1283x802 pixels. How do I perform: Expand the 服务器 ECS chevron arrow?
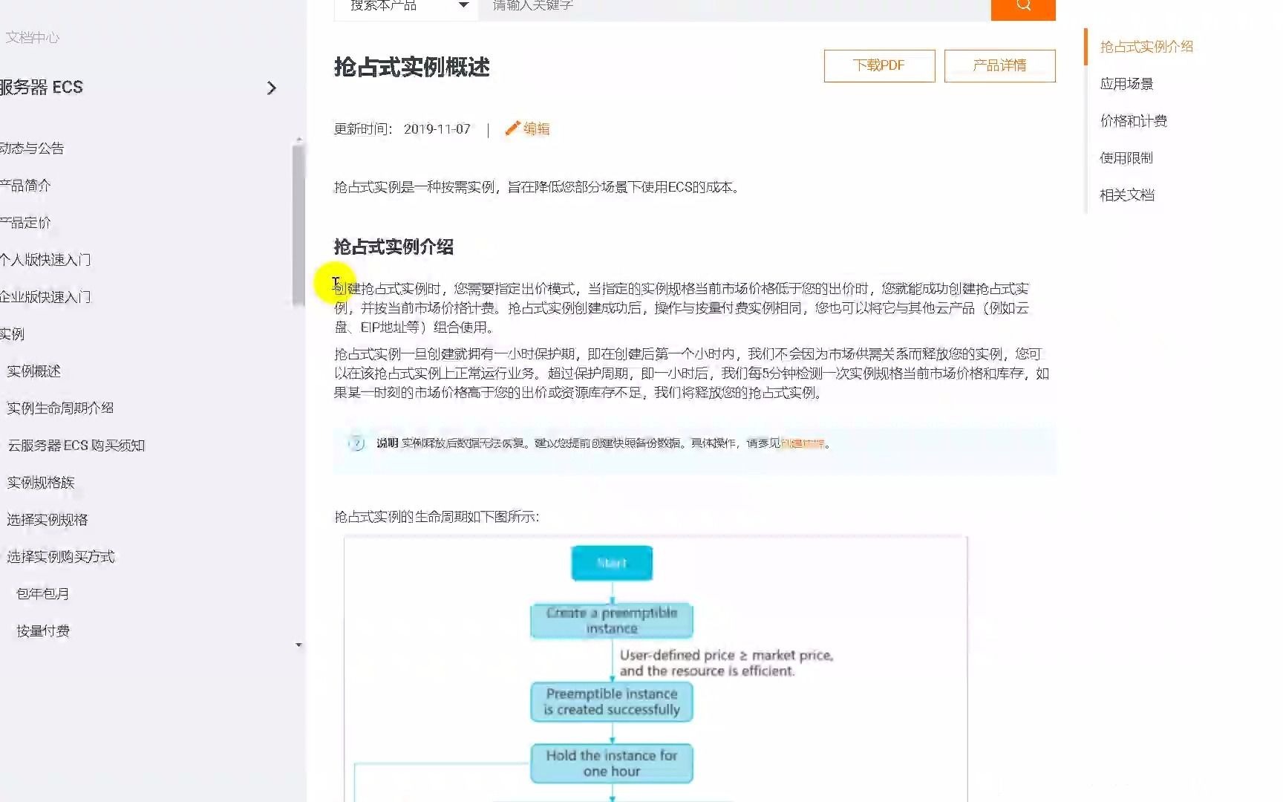[272, 88]
